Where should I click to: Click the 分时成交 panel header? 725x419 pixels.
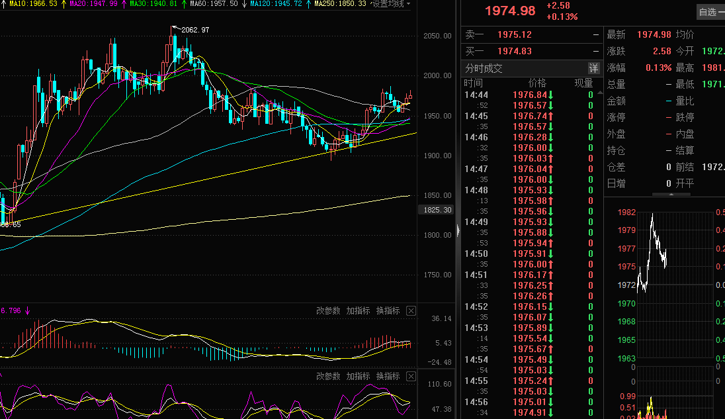[484, 68]
